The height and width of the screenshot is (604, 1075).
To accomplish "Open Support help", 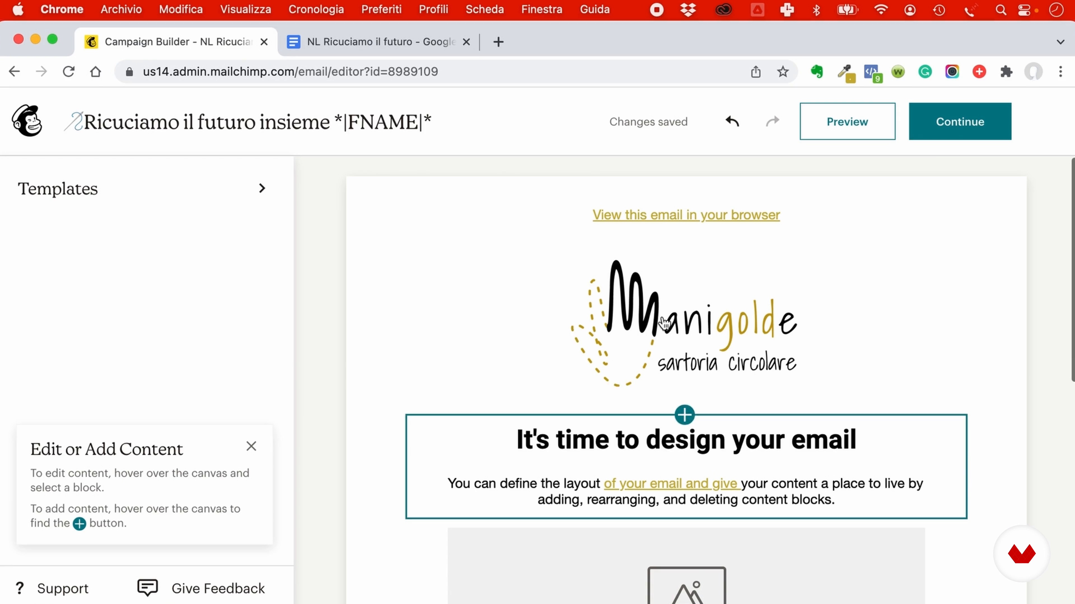I will pyautogui.click(x=53, y=588).
